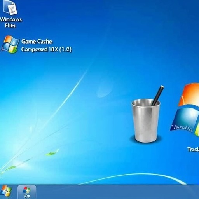Viewport: 199px width, 199px height.
Task: Select the Compressed 18X (1.8) text
Action: 46,49
